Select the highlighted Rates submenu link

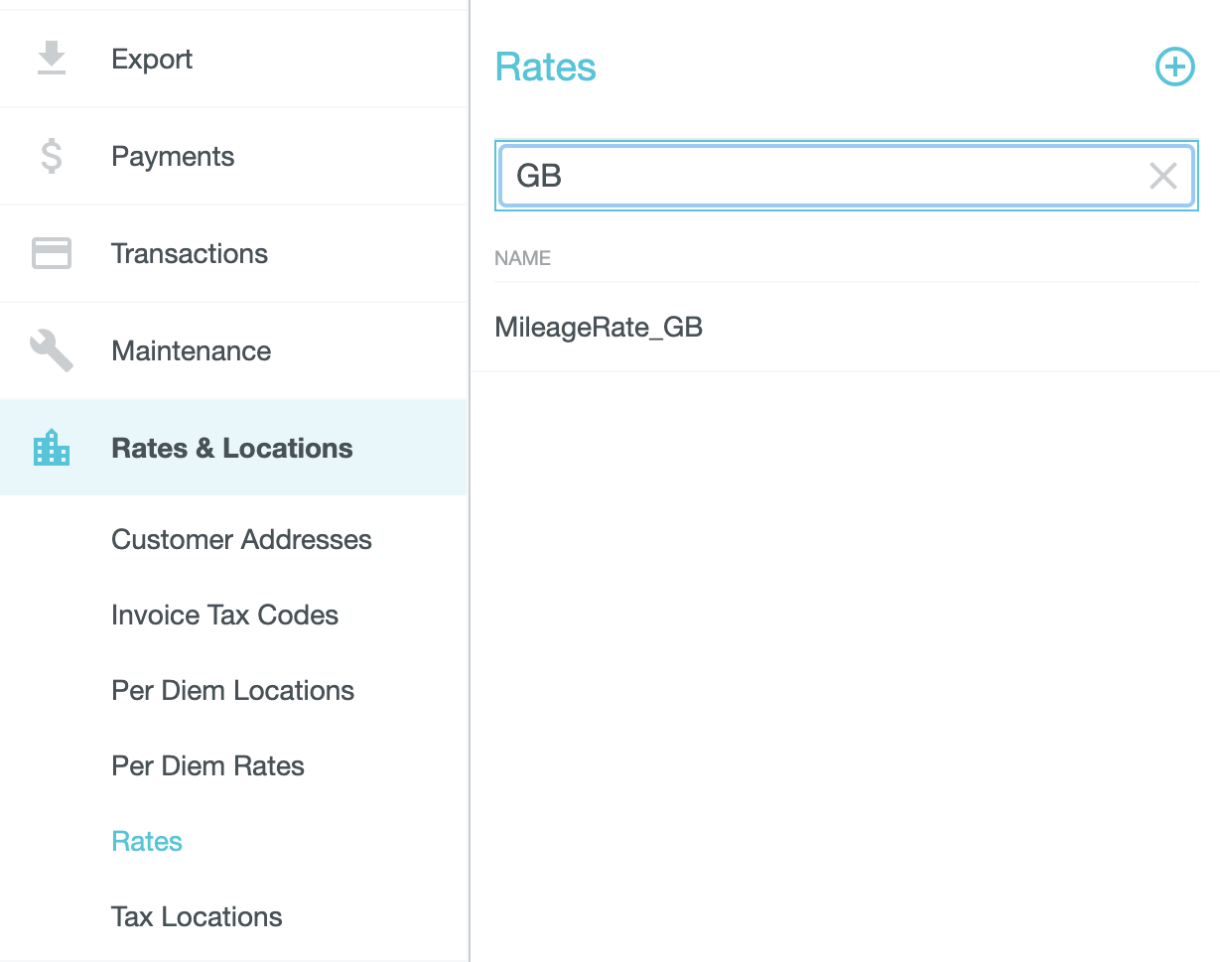pyautogui.click(x=147, y=842)
